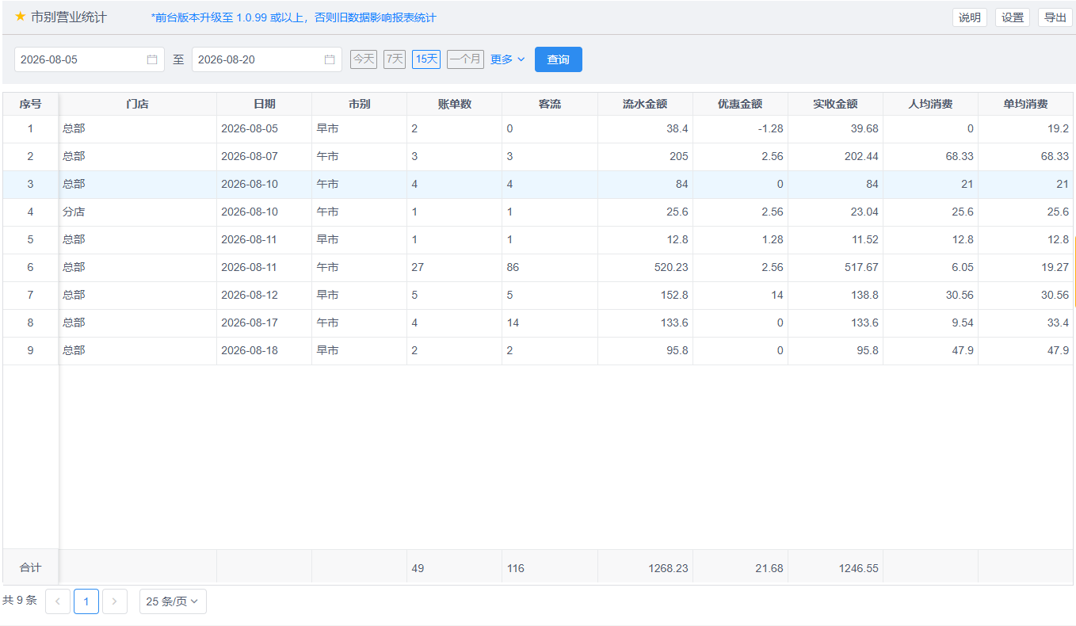Click the favorite star icon beside 市别营业统计
The height and width of the screenshot is (626, 1076).
tap(21, 17)
